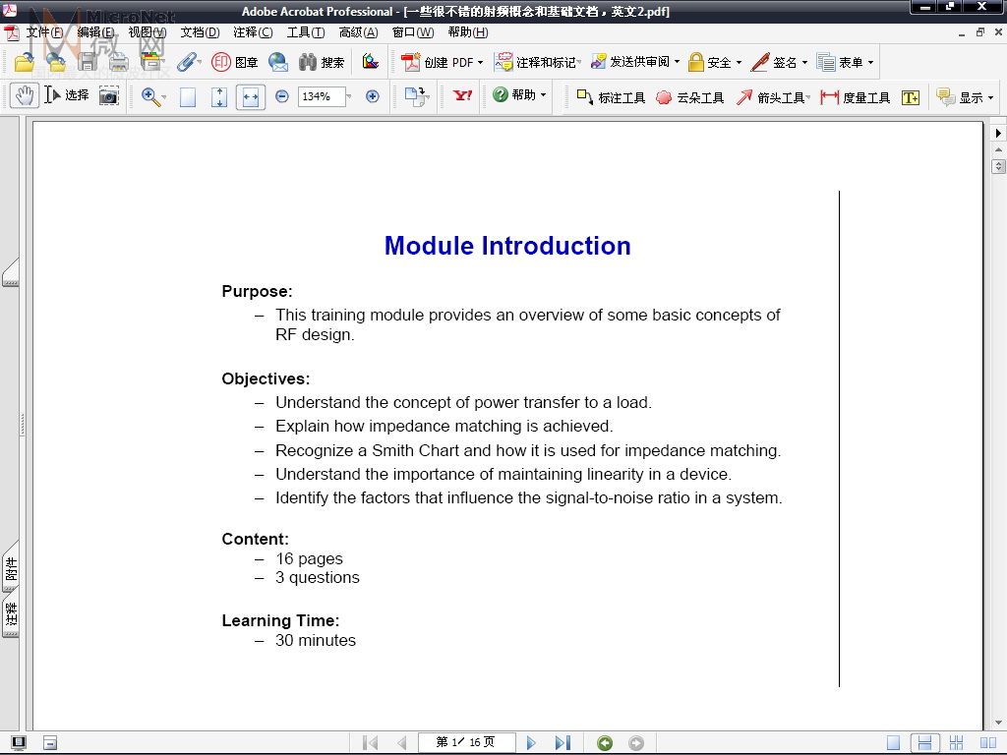This screenshot has width=1007, height=755.
Task: Switch to continuous facing layout
Action: coord(956,743)
